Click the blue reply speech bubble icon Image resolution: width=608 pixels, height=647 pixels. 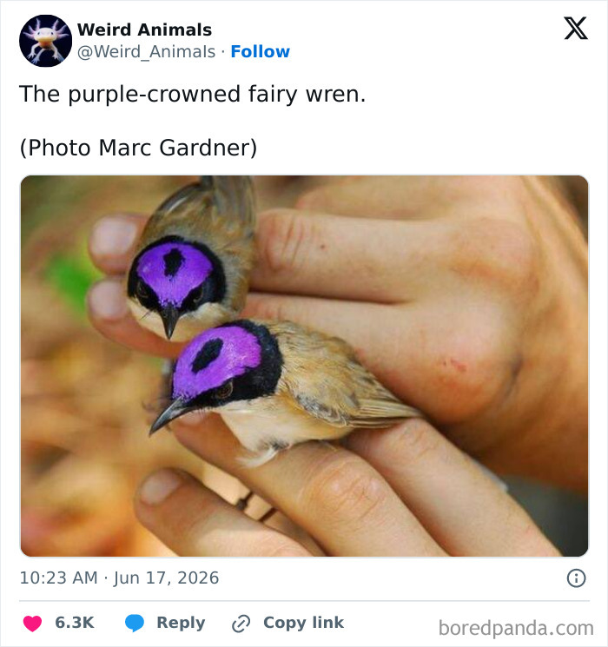pyautogui.click(x=135, y=623)
